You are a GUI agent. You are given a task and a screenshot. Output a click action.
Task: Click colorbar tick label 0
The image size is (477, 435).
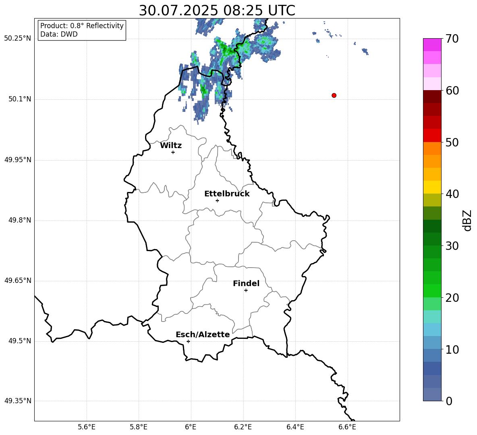pyautogui.click(x=449, y=401)
